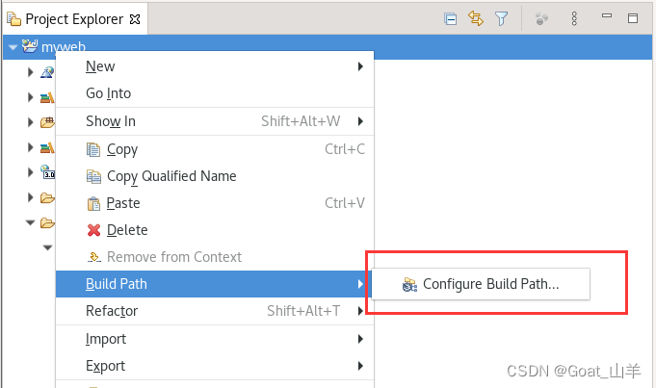
Task: Open the New submenu arrow
Action: pyautogui.click(x=360, y=66)
